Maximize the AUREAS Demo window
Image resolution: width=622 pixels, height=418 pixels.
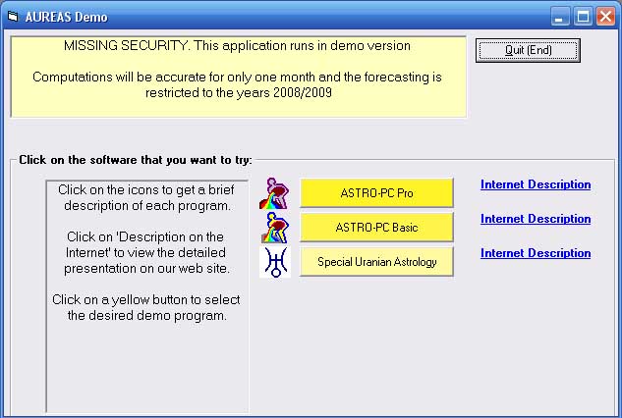click(x=583, y=17)
